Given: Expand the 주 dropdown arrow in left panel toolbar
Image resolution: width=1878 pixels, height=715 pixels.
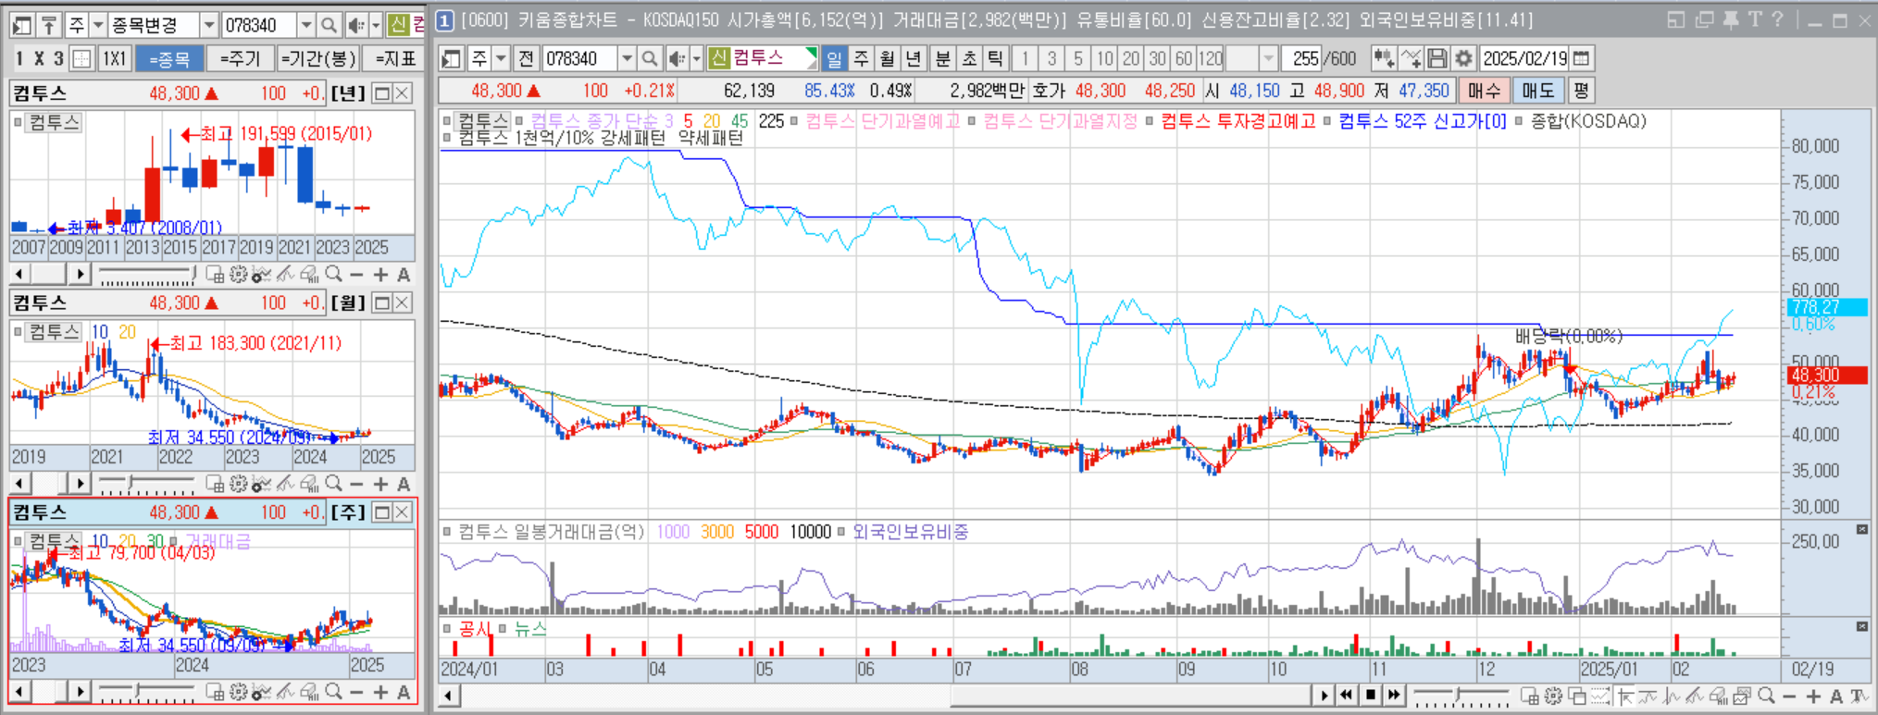Looking at the screenshot, I should (x=97, y=25).
